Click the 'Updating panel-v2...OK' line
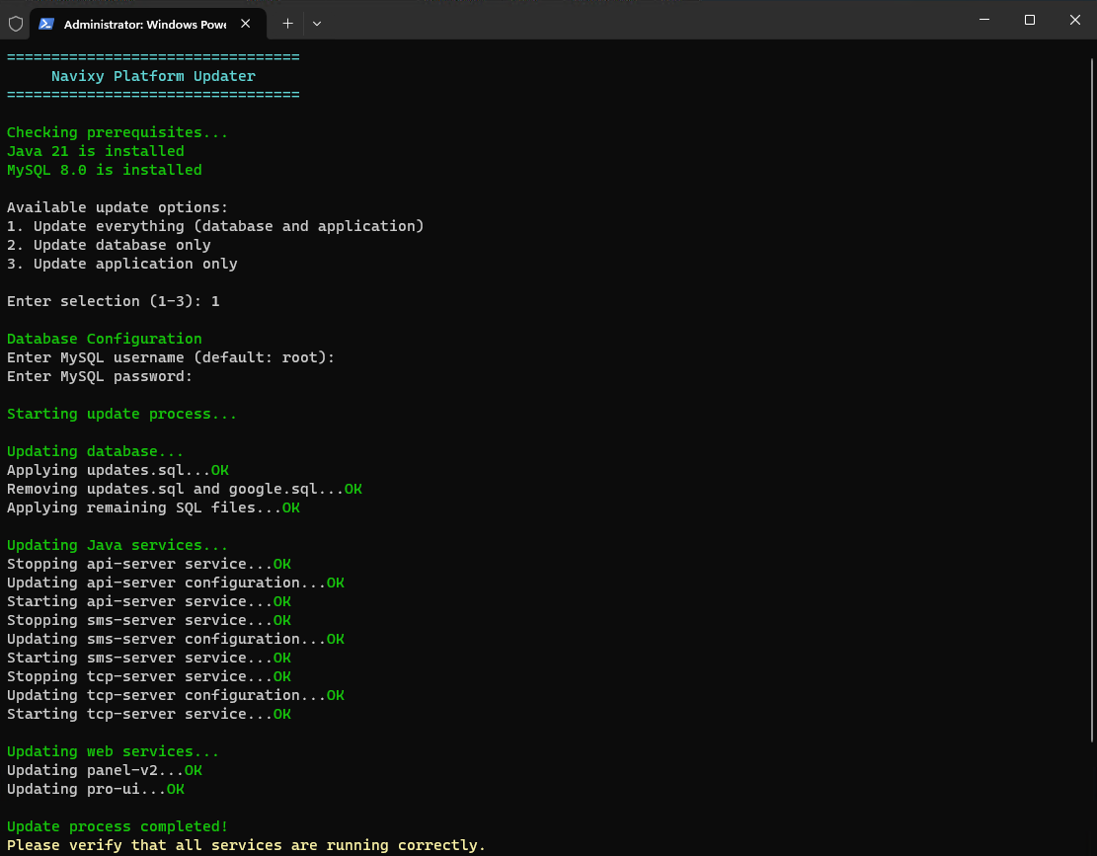Image resolution: width=1097 pixels, height=856 pixels. 105,770
